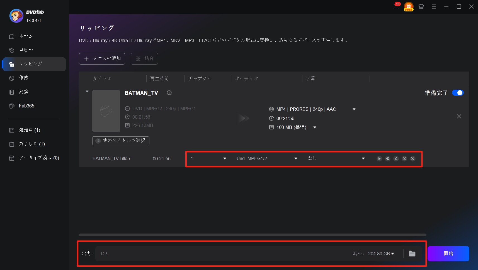Image resolution: width=478 pixels, height=270 pixels.
Task: Open the chapter dropdown showing 1
Action: (225, 159)
